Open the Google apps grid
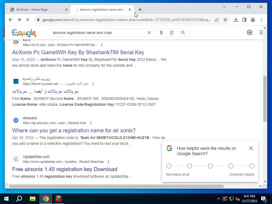The image size is (272, 204). 261,32
